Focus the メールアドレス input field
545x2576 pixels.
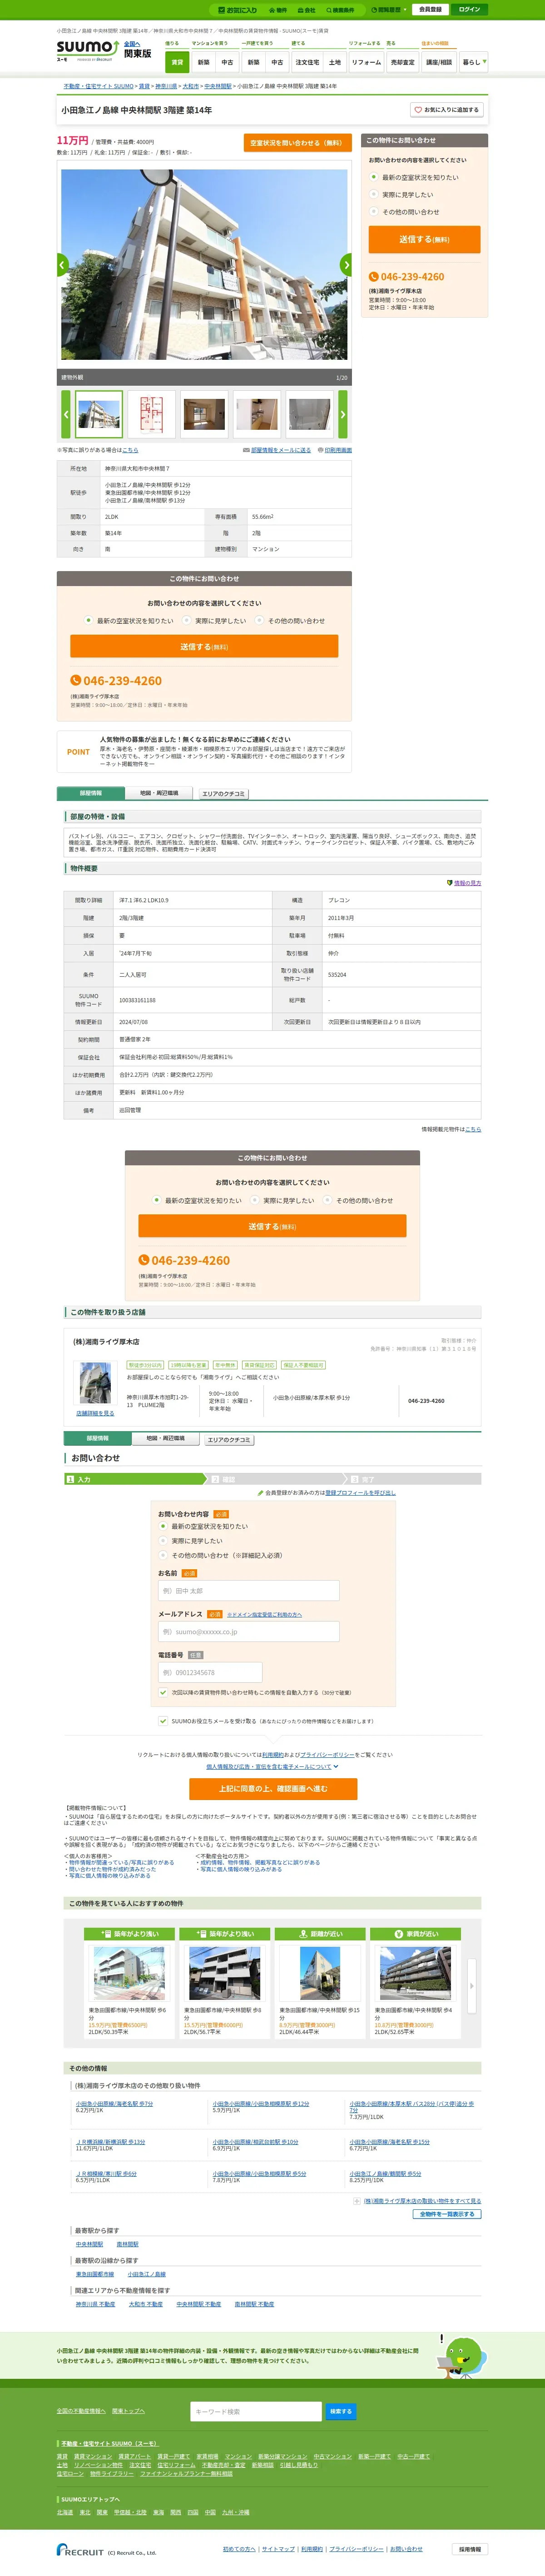click(x=248, y=1632)
